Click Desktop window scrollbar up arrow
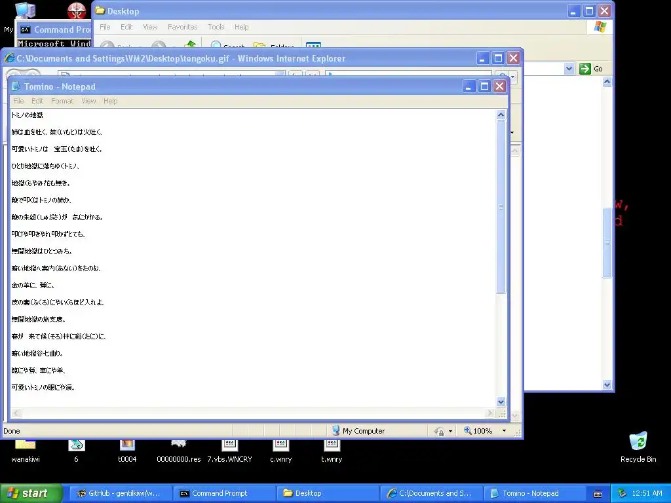The width and height of the screenshot is (671, 503). (607, 81)
